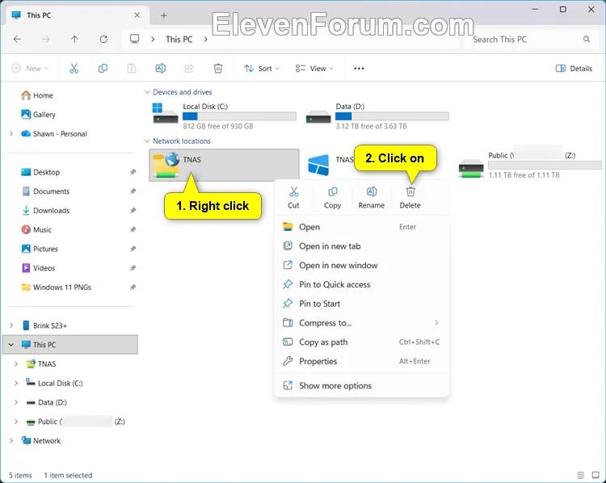Refresh the This PC view
The width and height of the screenshot is (606, 483).
103,39
